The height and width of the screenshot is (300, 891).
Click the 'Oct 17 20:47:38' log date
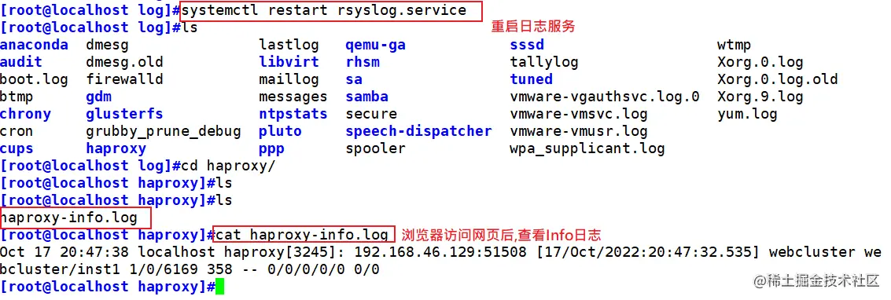(x=64, y=252)
